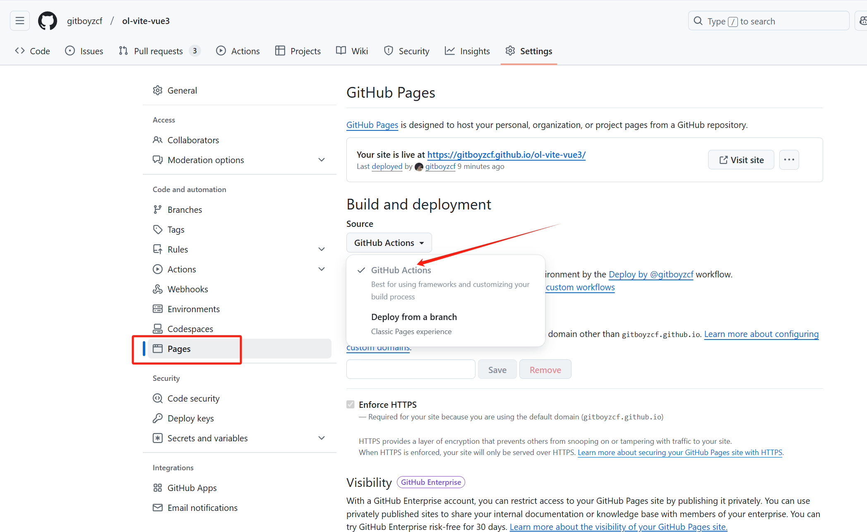
Task: Toggle the Enforce HTTPS checkbox
Action: tap(351, 404)
